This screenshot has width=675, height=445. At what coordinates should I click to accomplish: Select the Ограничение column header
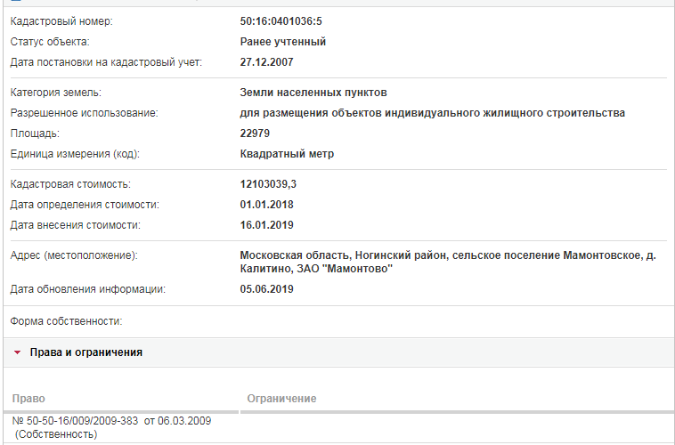pos(281,399)
